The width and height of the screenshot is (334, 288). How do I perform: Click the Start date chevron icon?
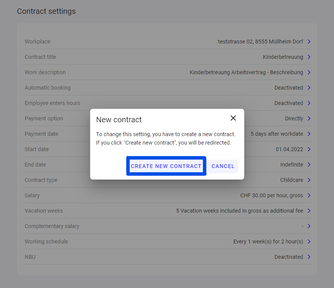click(309, 149)
